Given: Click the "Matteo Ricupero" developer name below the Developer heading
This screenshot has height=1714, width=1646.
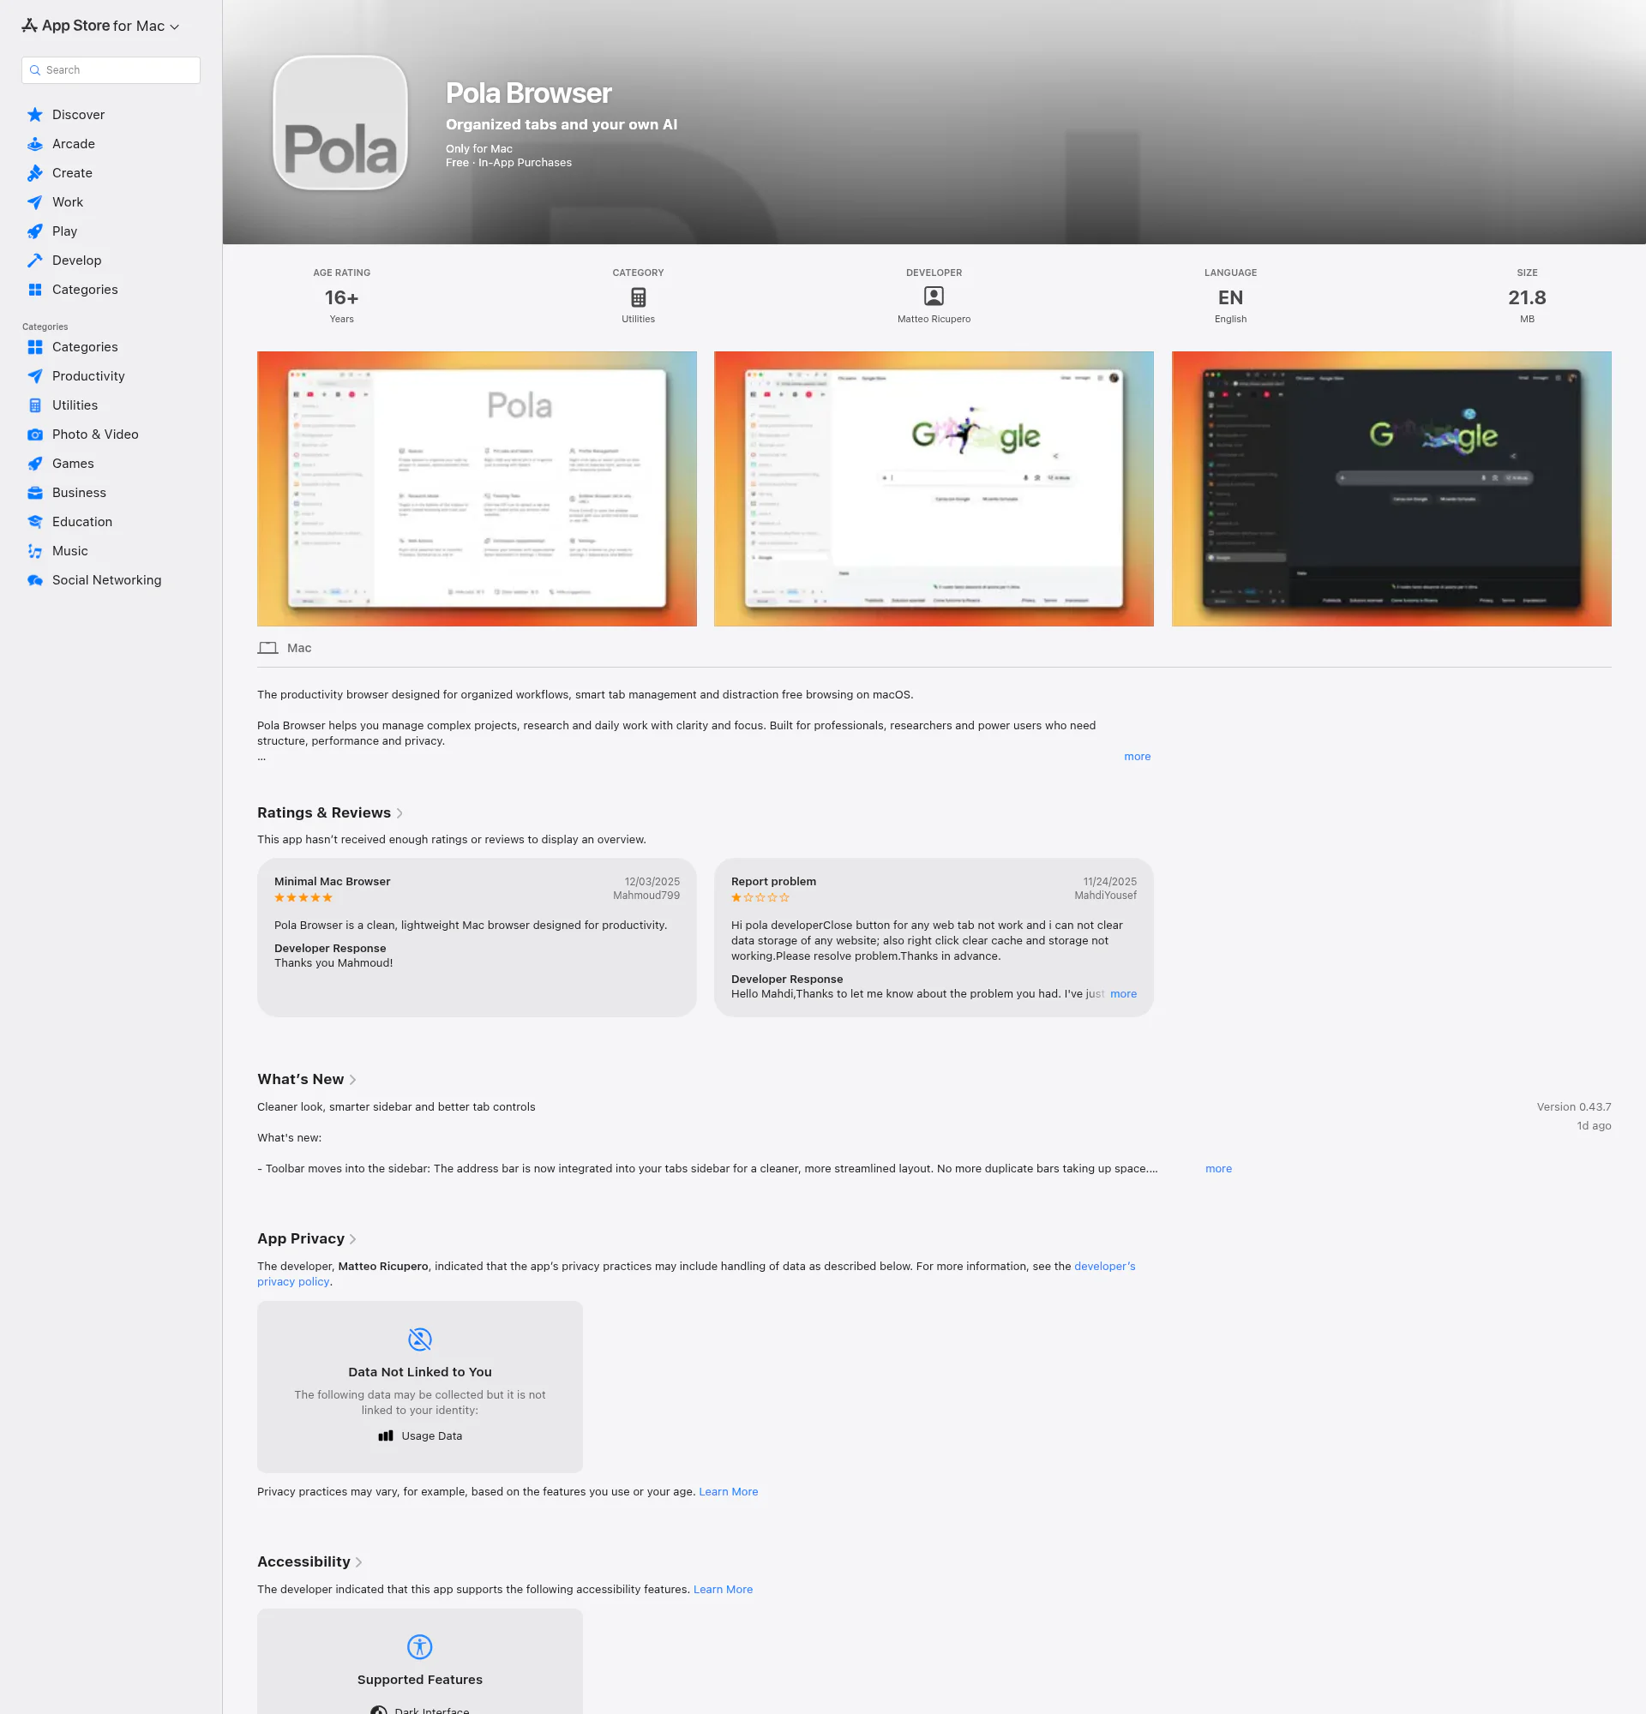Looking at the screenshot, I should point(934,319).
